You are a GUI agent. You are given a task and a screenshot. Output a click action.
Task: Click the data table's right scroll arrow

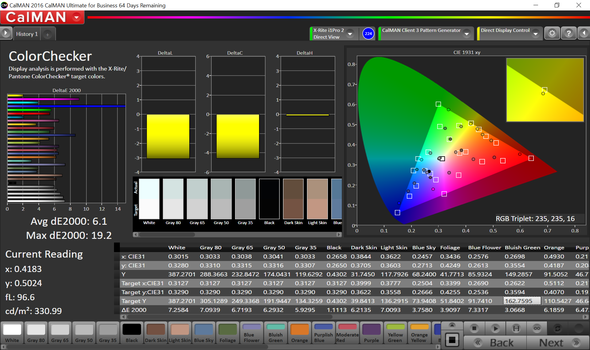coord(585,317)
